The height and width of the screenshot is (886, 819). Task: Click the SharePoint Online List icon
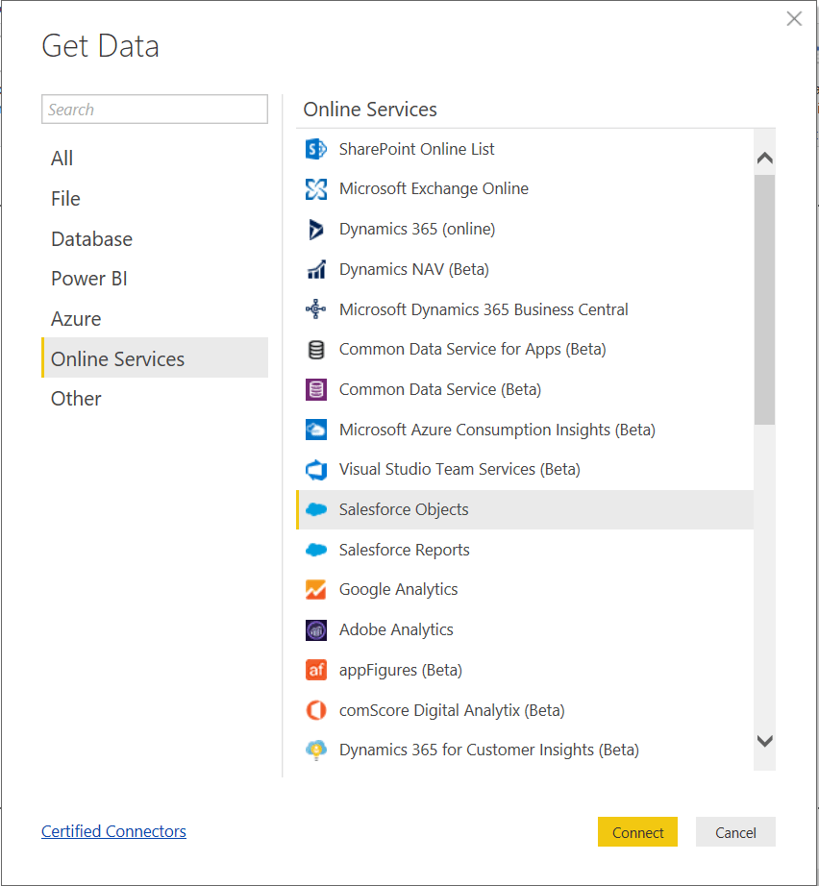[316, 149]
